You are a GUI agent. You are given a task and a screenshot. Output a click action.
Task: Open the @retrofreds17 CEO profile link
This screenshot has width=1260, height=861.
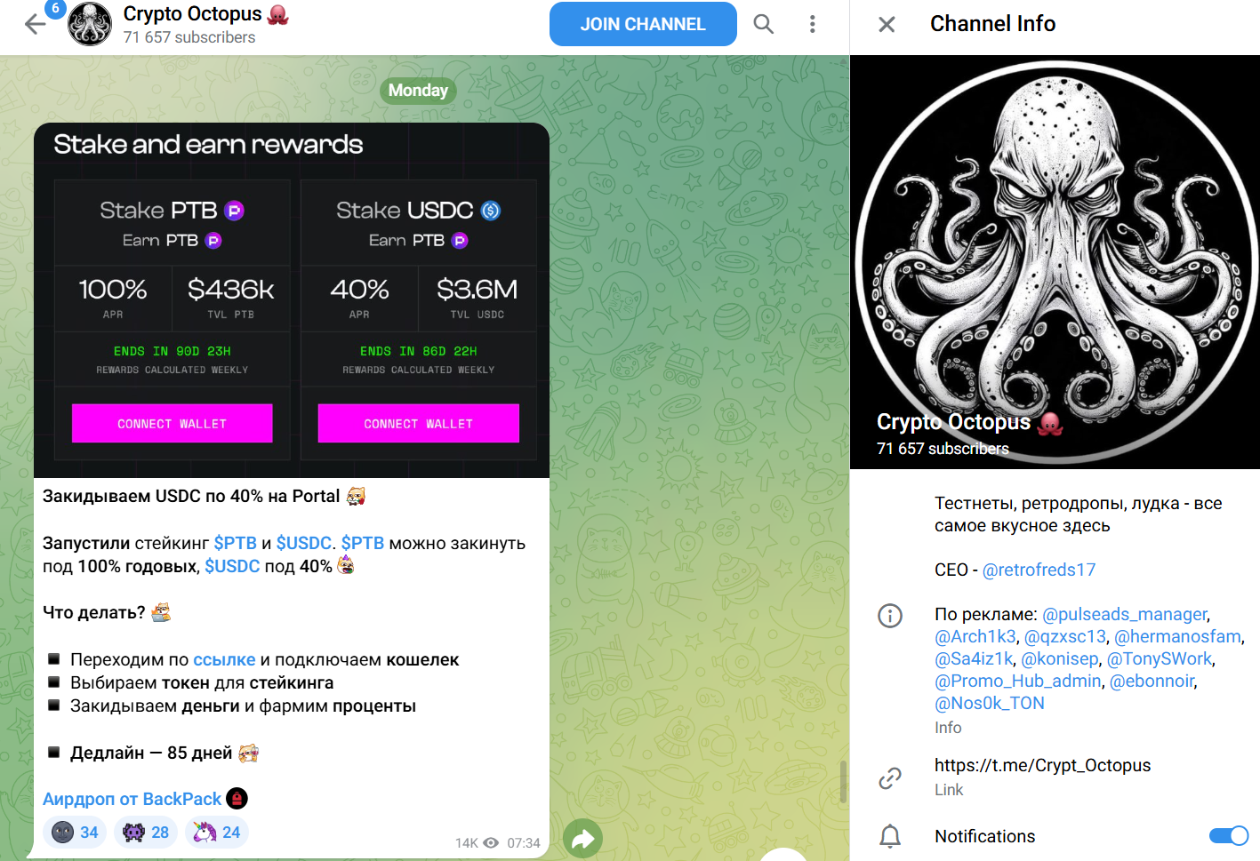(x=1039, y=570)
